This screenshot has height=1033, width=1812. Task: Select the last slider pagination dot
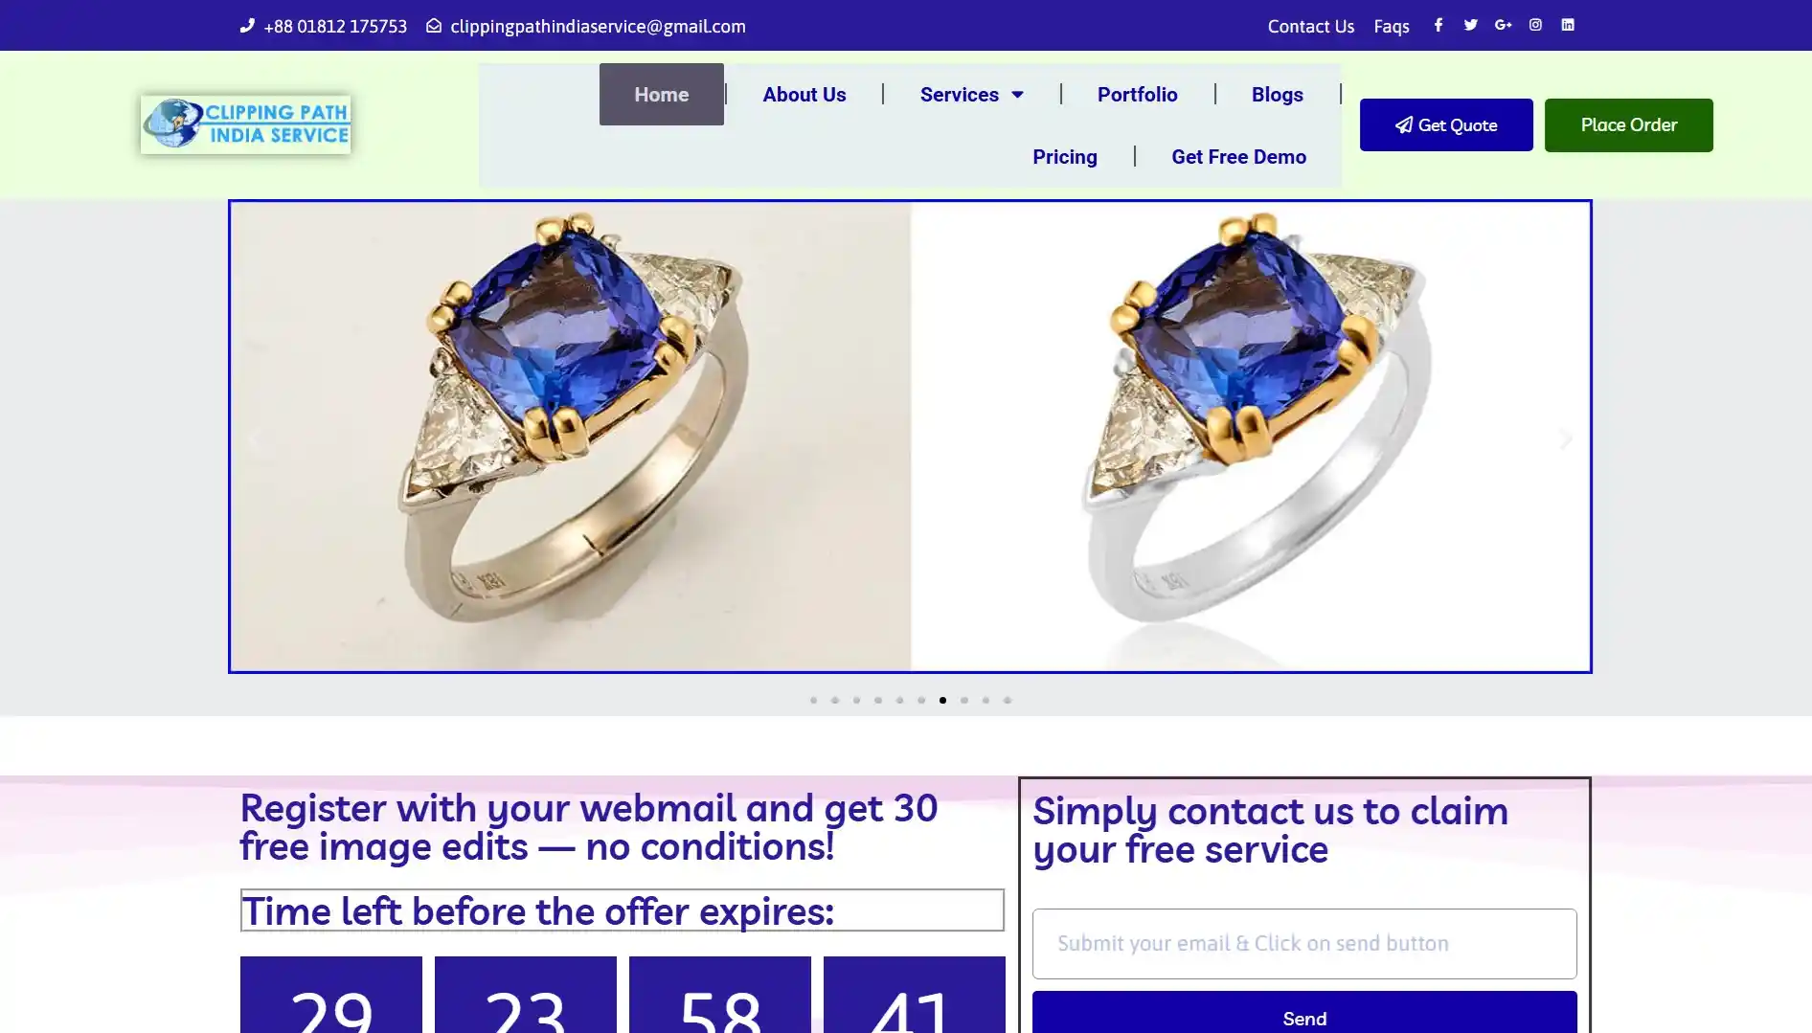pyautogui.click(x=1008, y=700)
